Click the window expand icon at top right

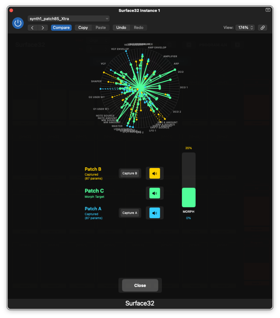(x=268, y=10)
